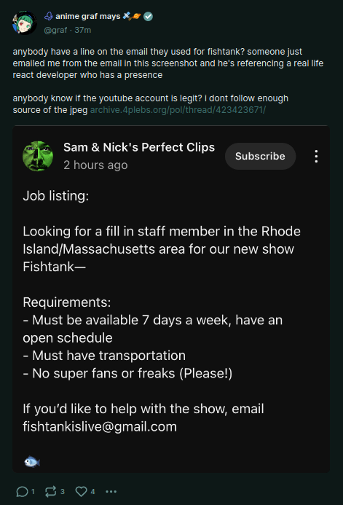The width and height of the screenshot is (343, 505).
Task: Open the post's 37m timestamp
Action: 83,30
